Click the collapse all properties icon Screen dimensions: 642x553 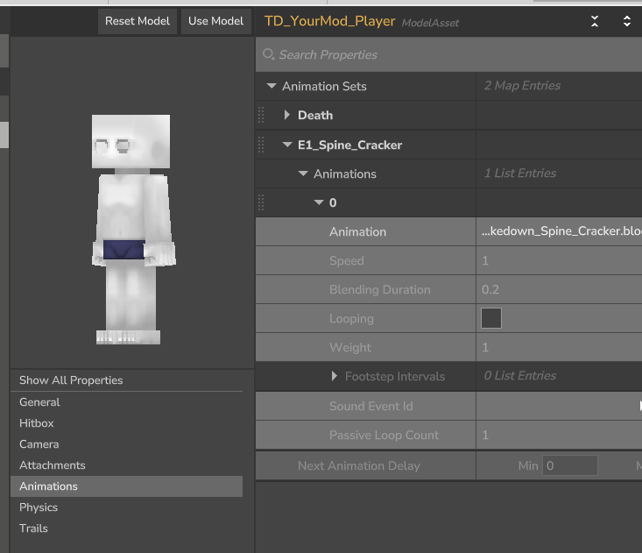[595, 21]
